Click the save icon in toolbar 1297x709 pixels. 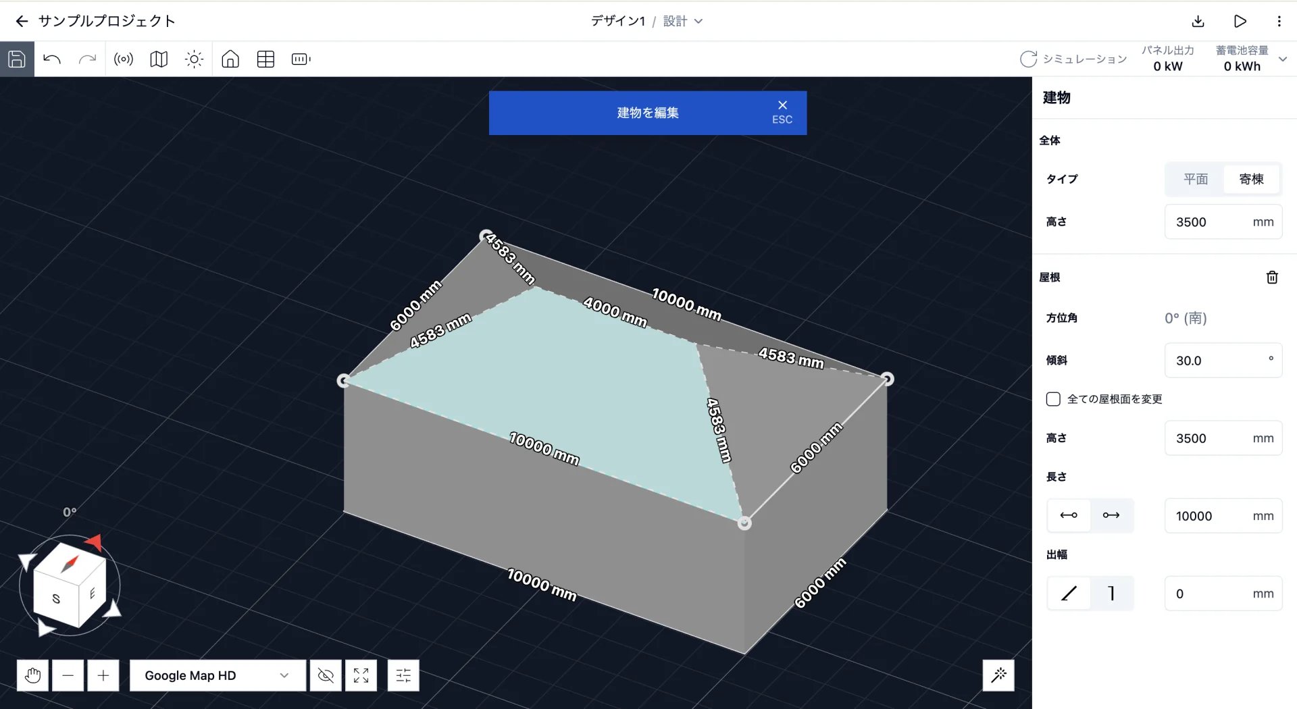click(x=17, y=59)
